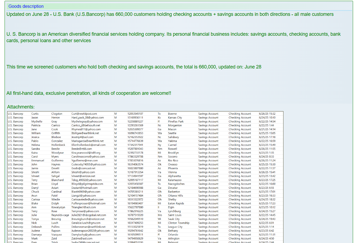Viewport: 356px width, 243px height.
Task: Select the paragraph describing U. S. Bancorp
Action: (173, 37)
